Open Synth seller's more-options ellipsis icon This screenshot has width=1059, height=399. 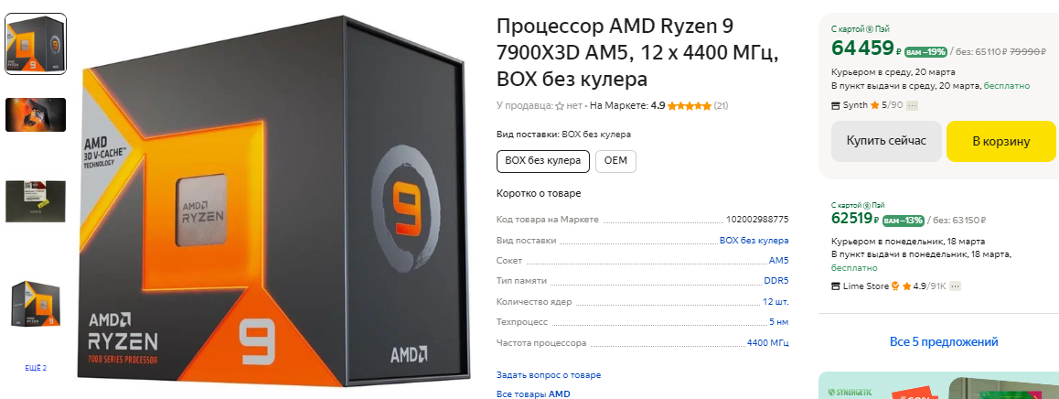coord(913,105)
